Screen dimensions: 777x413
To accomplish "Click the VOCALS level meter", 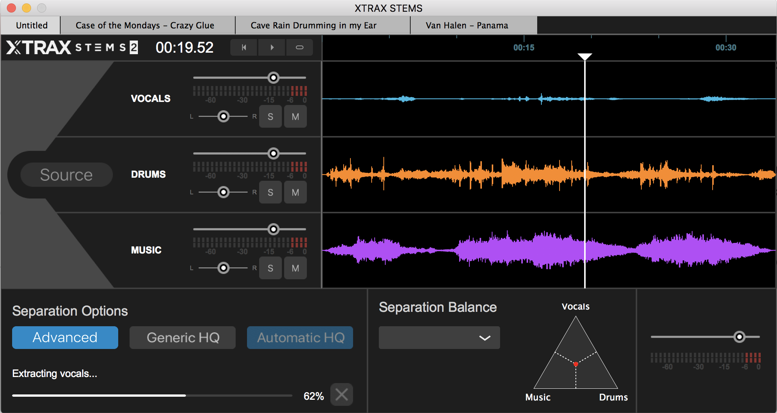I will (250, 91).
